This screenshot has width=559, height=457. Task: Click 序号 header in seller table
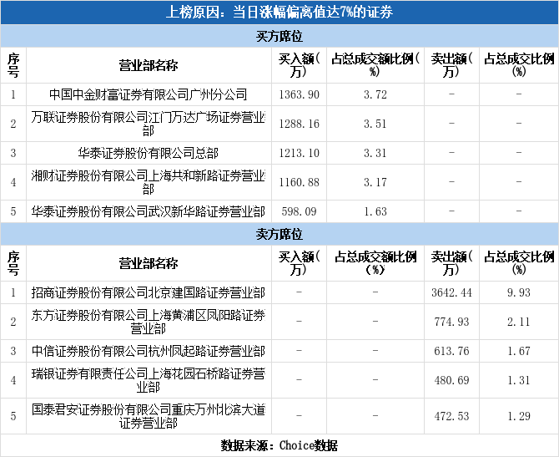pos(13,263)
